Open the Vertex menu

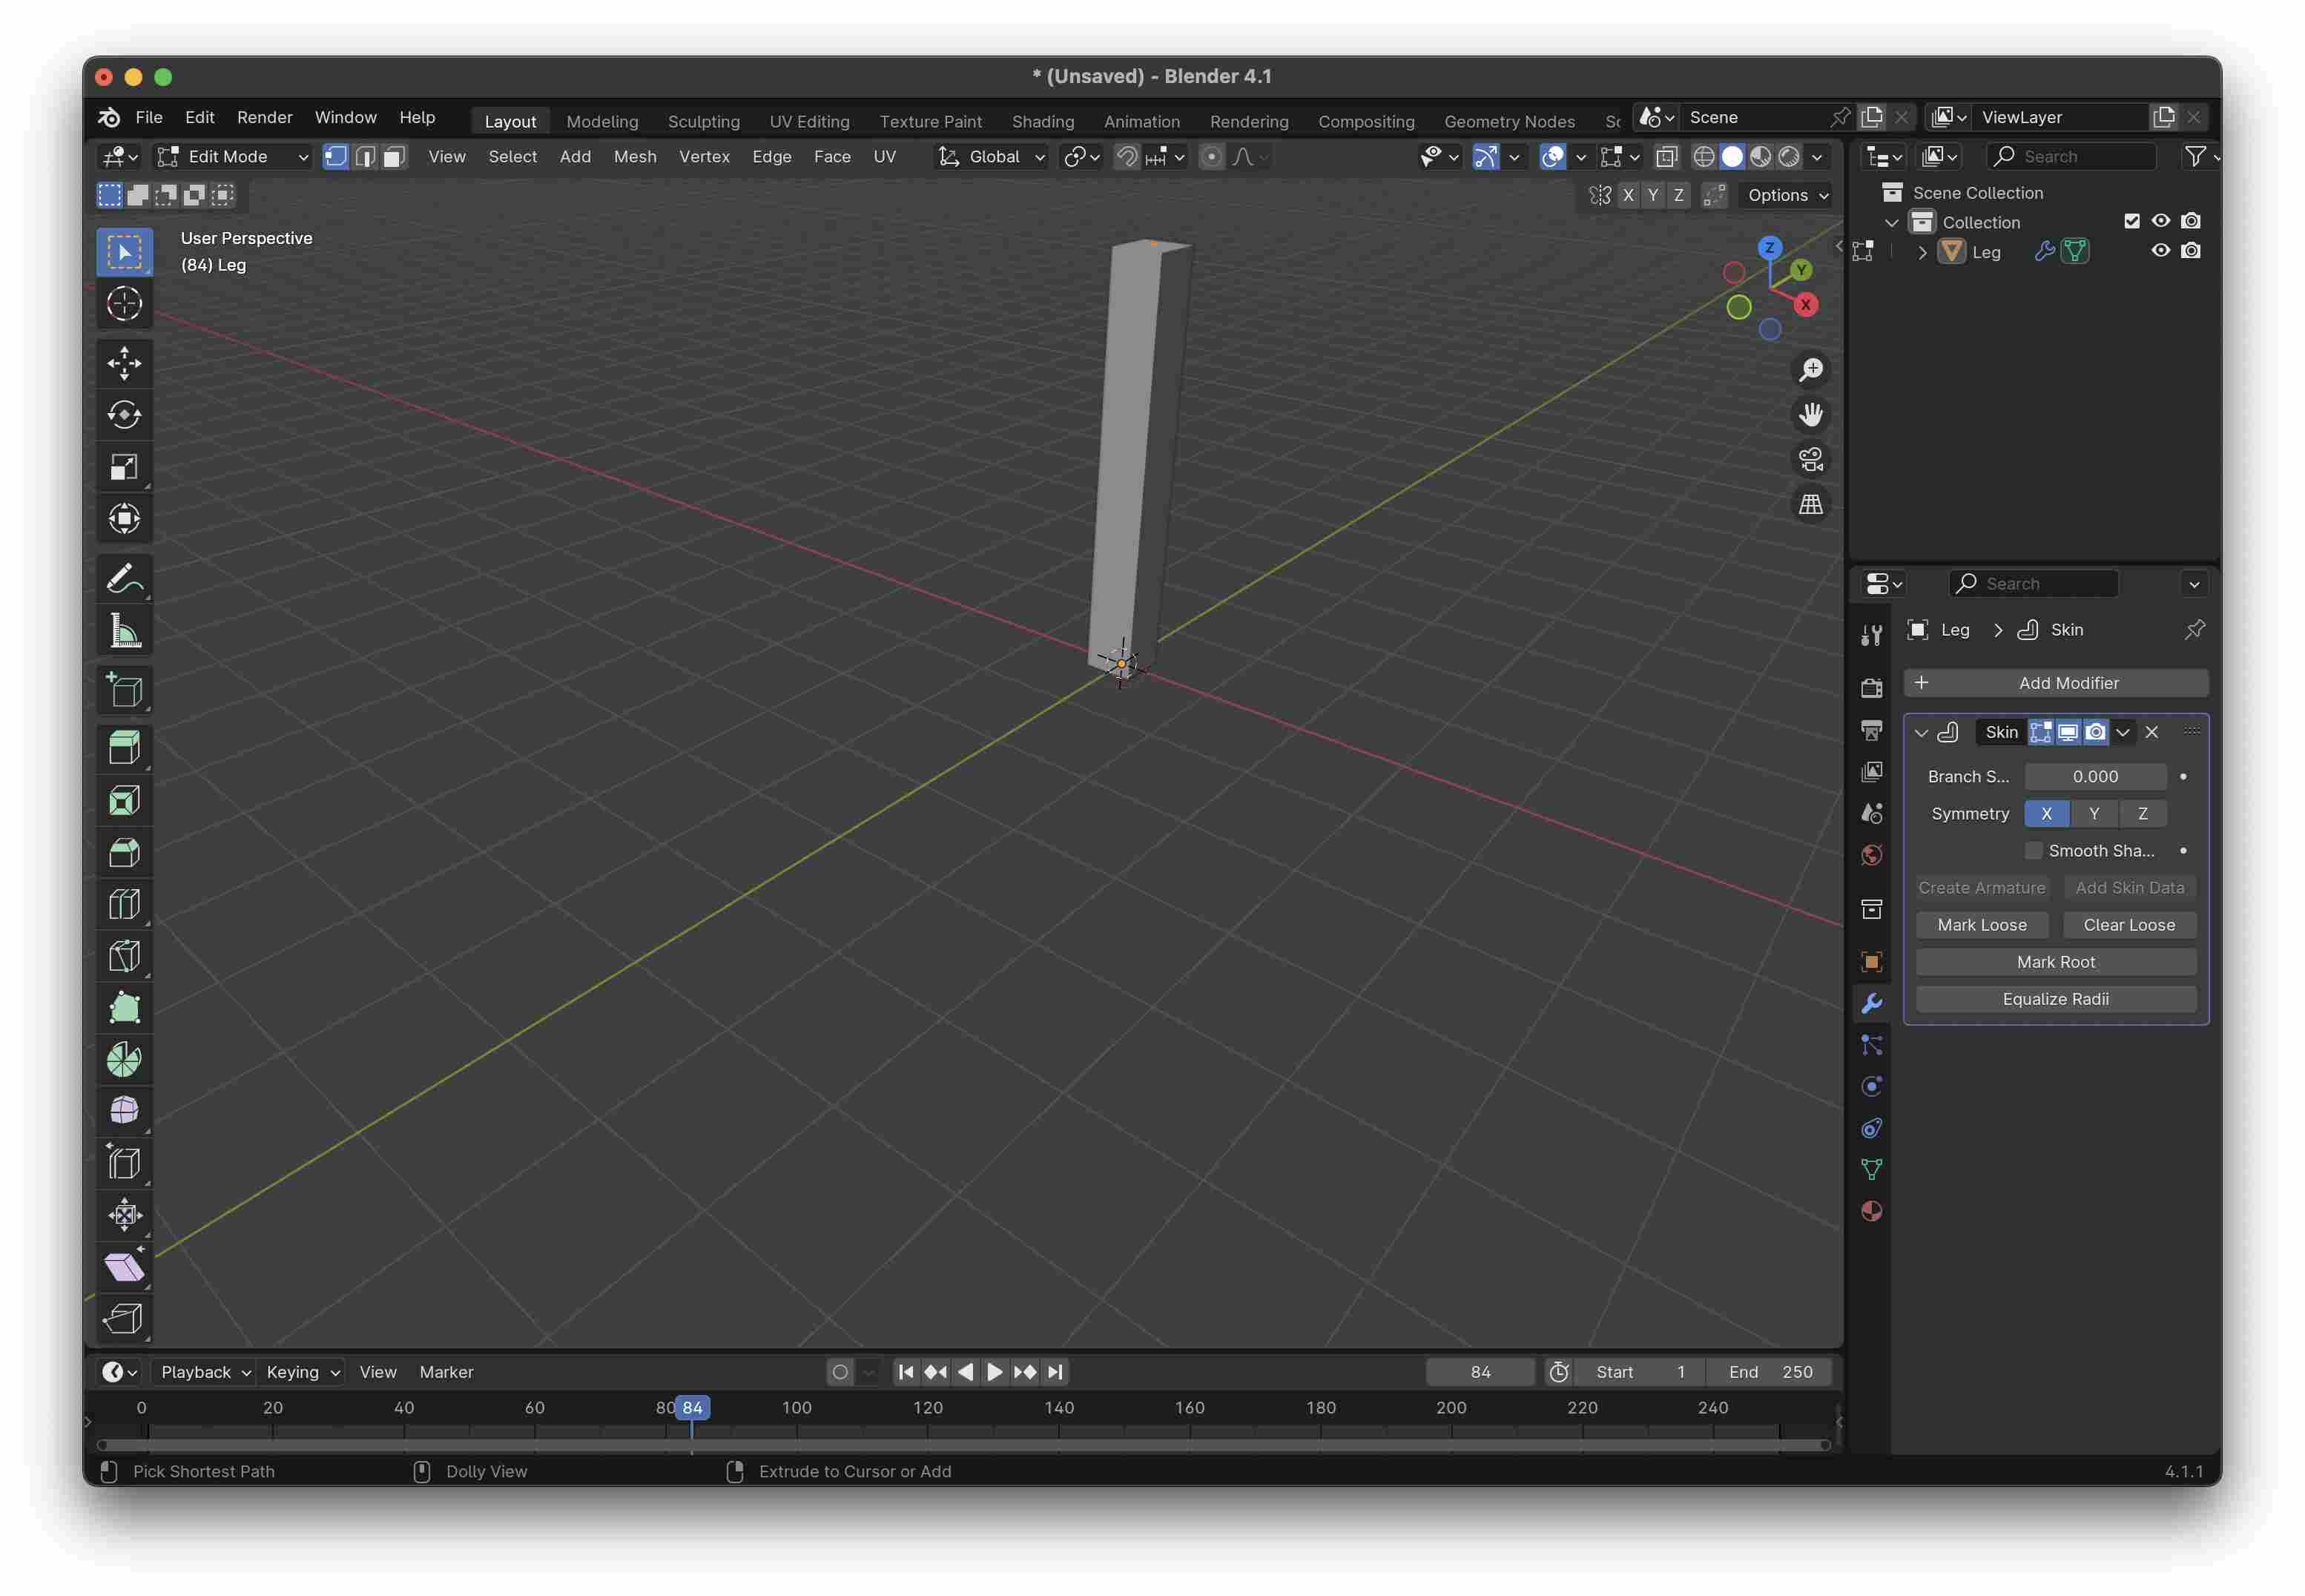click(x=704, y=157)
